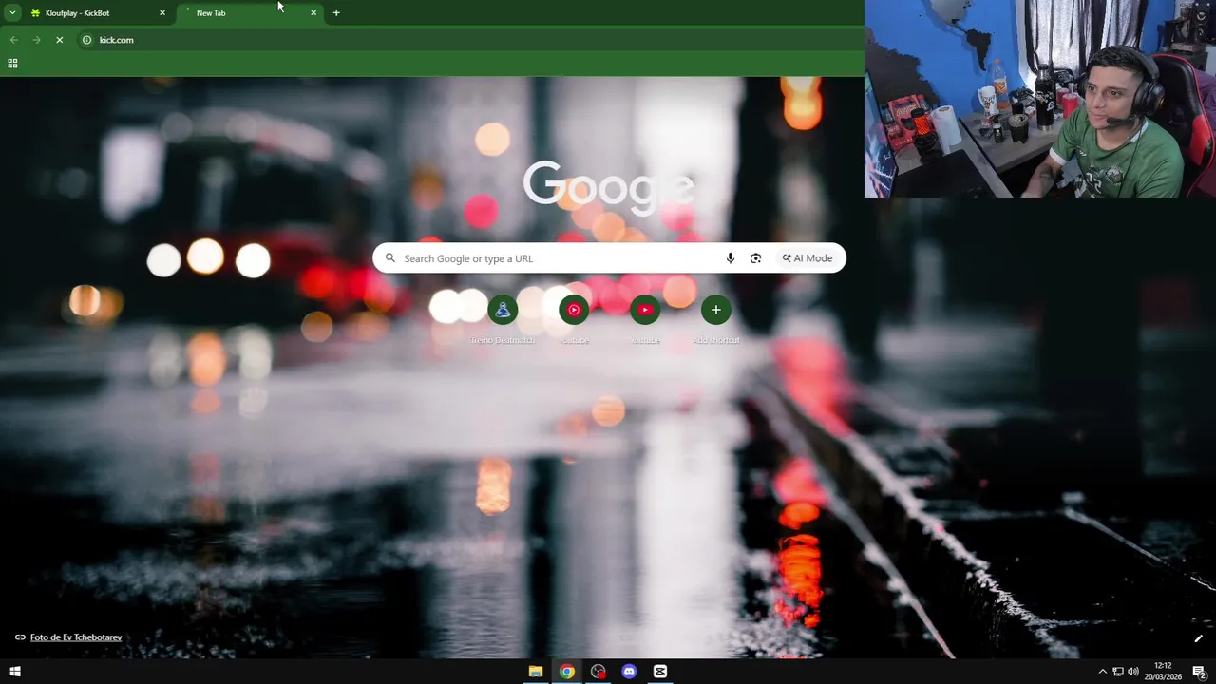Open AI Mode in the search box
Image resolution: width=1216 pixels, height=684 pixels.
[807, 258]
